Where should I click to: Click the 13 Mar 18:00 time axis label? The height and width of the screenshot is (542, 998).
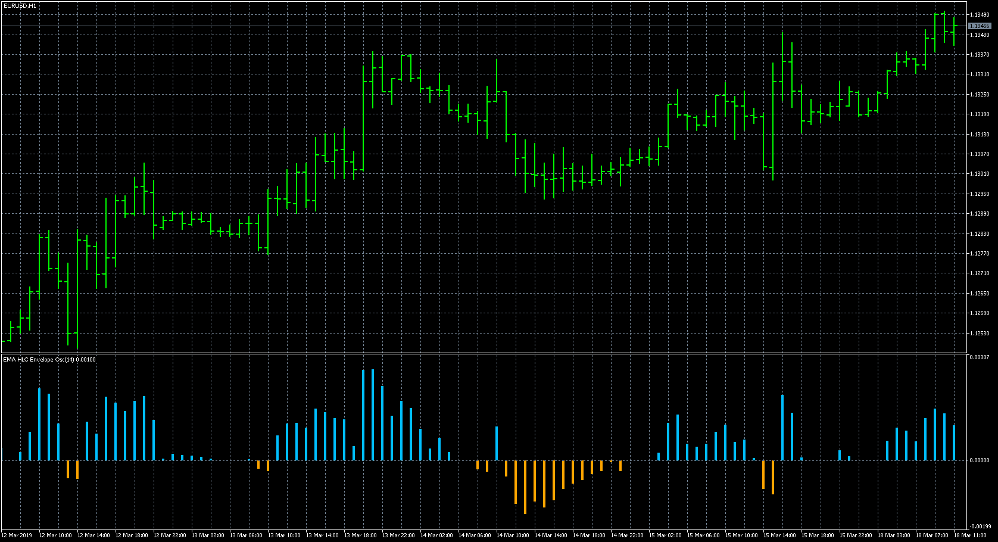pos(360,535)
